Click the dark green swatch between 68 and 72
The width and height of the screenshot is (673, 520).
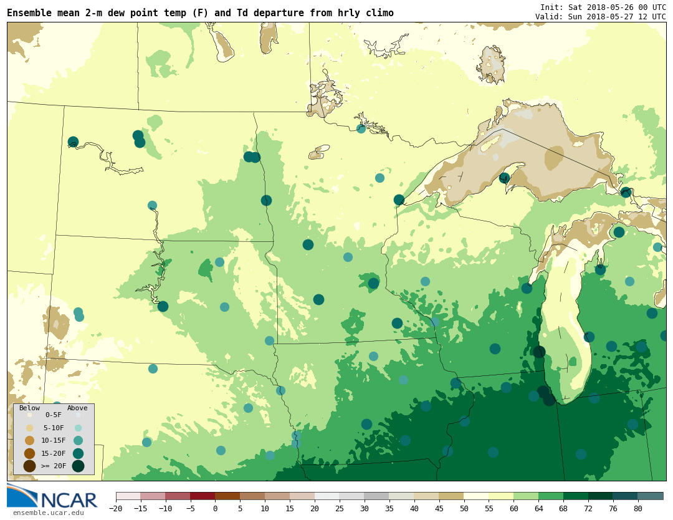(x=576, y=496)
